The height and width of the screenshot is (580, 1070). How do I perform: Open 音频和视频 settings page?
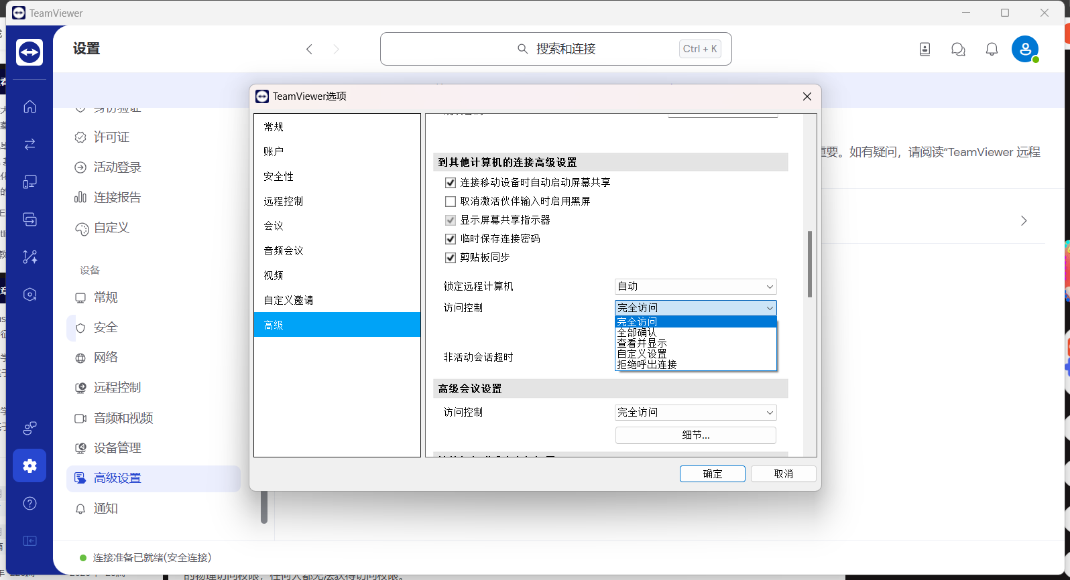click(154, 418)
